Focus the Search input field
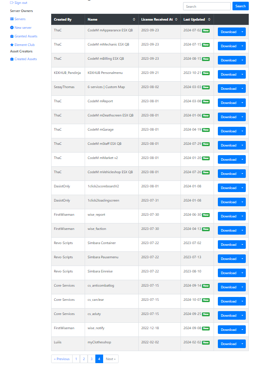Screen dimensions: 272x370 coord(207,6)
